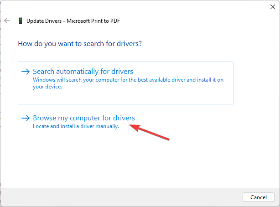Choose Search automatically for drivers
The image size is (280, 207).
tap(125, 83)
